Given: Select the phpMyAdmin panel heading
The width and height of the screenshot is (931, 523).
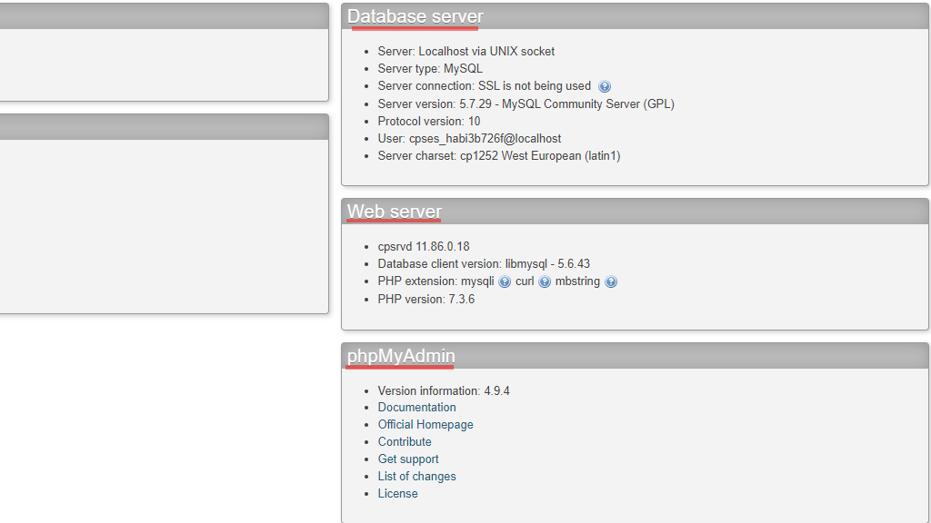Looking at the screenshot, I should (x=401, y=356).
